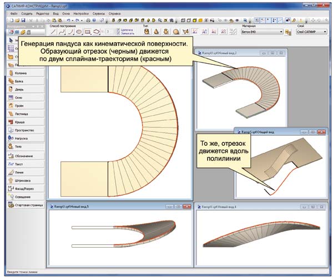Select the Колонна (column) tool
Screen dimensions: 333x277
tap(22, 73)
